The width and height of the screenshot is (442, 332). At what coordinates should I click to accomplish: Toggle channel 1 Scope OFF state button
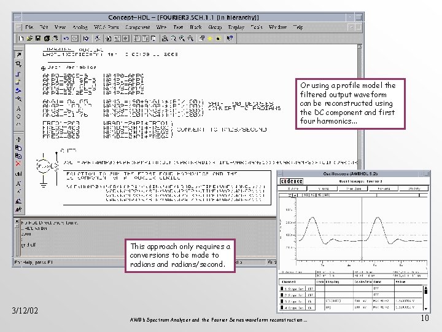[311, 289]
